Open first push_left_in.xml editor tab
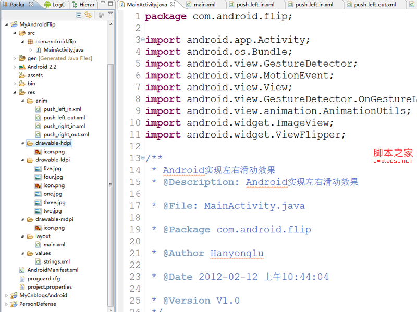 click(x=252, y=5)
